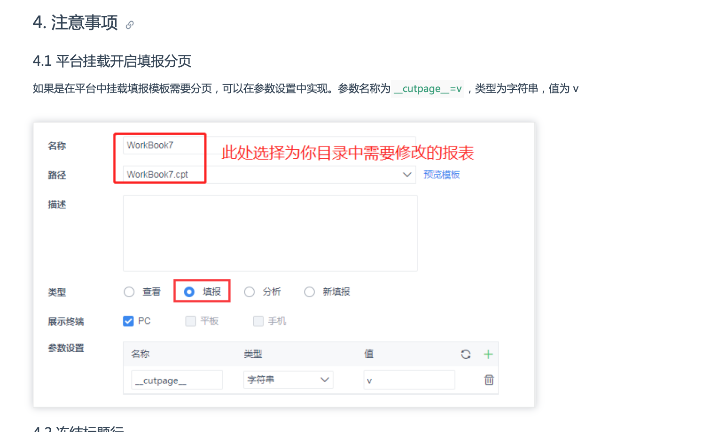The width and height of the screenshot is (703, 432).
Task: Click the 预览模板 link
Action: (442, 175)
